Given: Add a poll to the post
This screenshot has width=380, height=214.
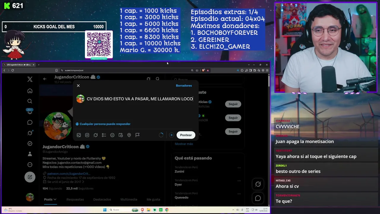Looking at the screenshot, I should pyautogui.click(x=104, y=135).
